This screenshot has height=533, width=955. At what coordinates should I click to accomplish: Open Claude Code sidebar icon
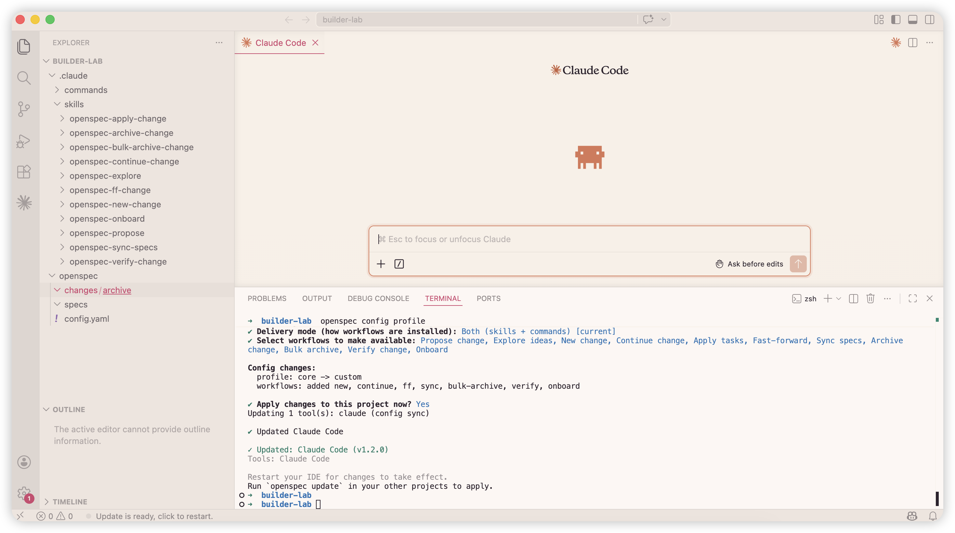click(x=24, y=203)
